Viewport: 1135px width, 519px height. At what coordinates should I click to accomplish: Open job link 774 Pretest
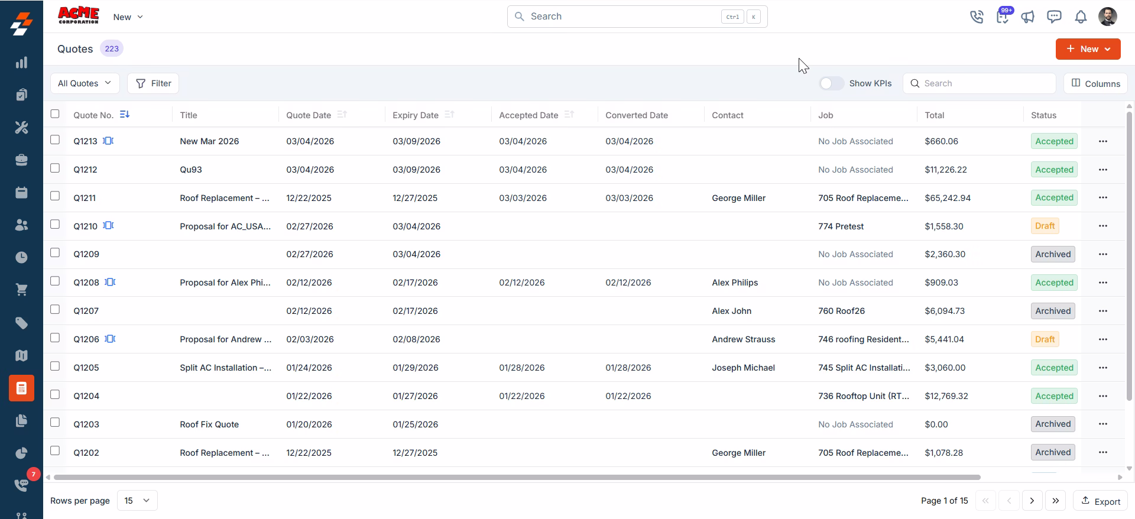click(x=841, y=226)
